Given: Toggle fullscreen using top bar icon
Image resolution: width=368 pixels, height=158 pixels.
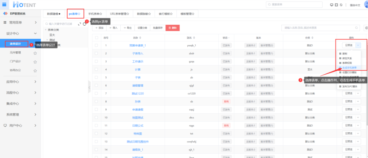Looking at the screenshot, I should (x=336, y=5).
